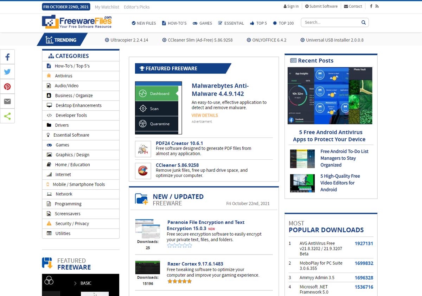This screenshot has height=296, width=422.
Task: Share page via Facebook side button
Action: coord(7,57)
